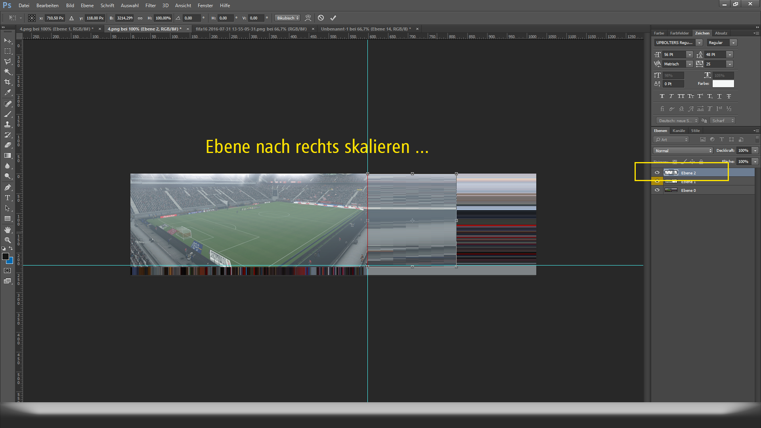
Task: Open the Auswahl menu
Action: (130, 6)
